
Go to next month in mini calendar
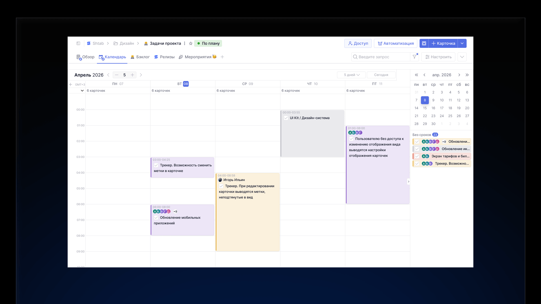[459, 75]
